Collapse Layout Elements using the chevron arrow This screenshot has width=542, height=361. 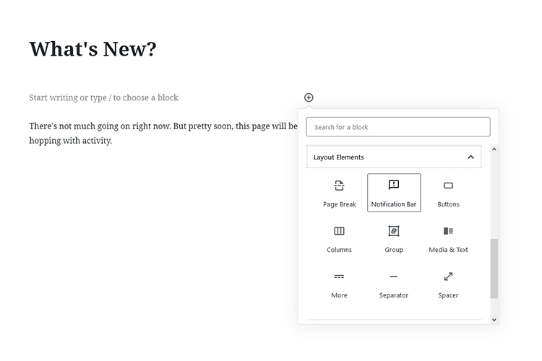click(x=470, y=157)
